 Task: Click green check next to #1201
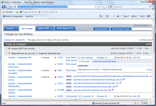coord(56,83)
